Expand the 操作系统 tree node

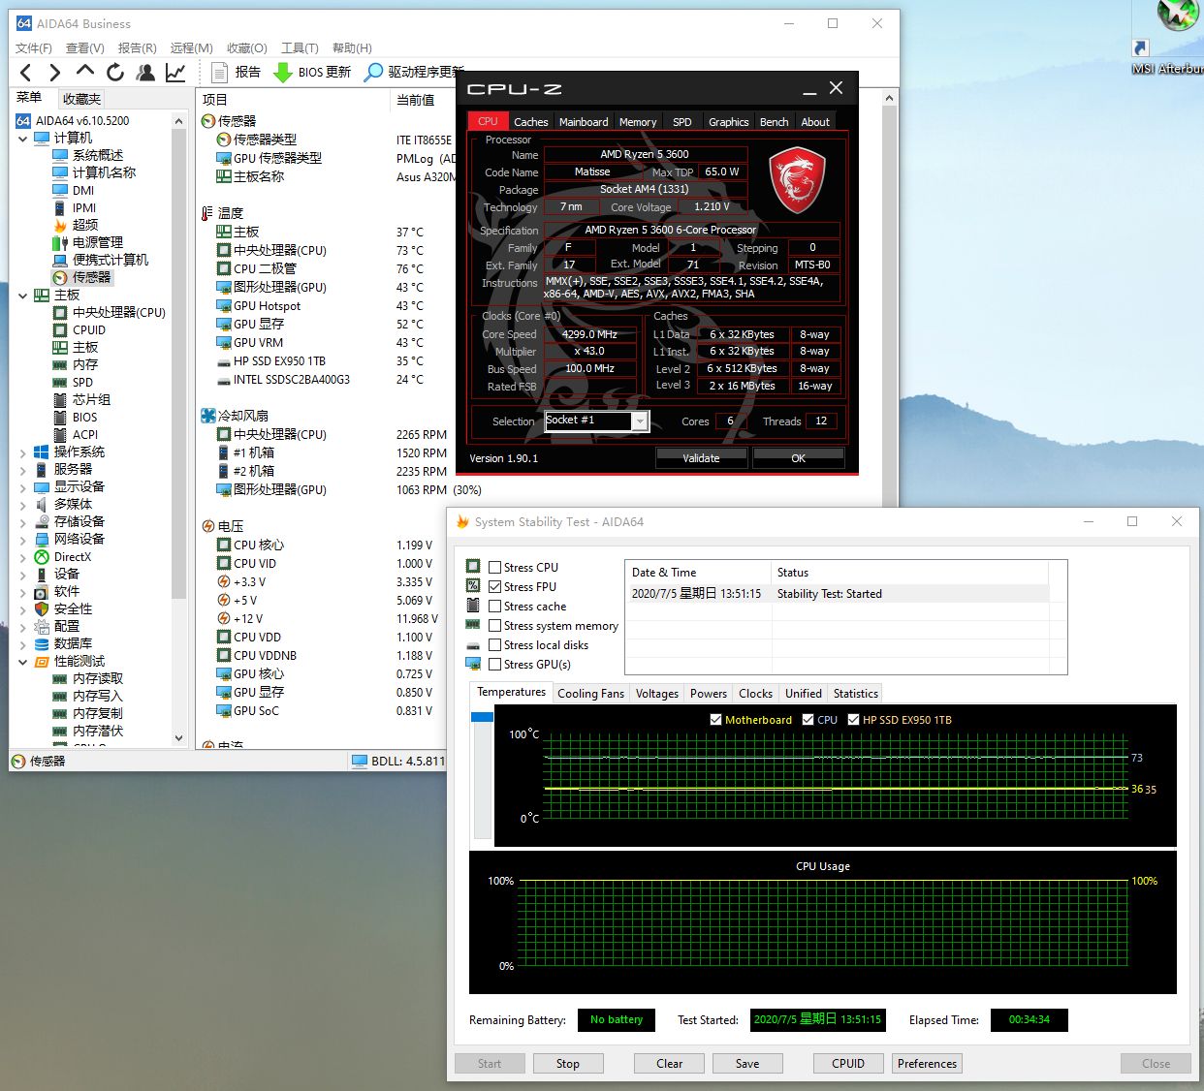pos(23,452)
